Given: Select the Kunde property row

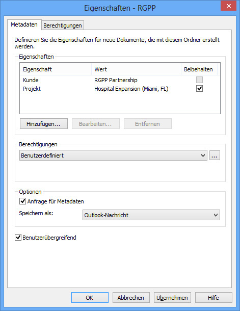Looking at the screenshot, I should coord(120,80).
